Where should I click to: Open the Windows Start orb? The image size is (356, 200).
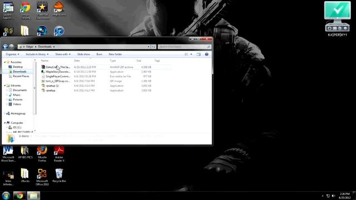click(x=6, y=196)
